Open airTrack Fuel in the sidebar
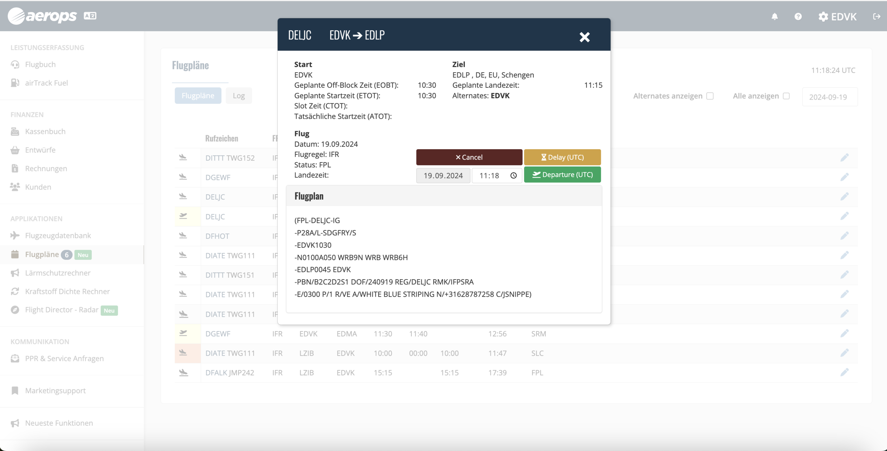Screen dimensions: 887x451 pyautogui.click(x=46, y=83)
